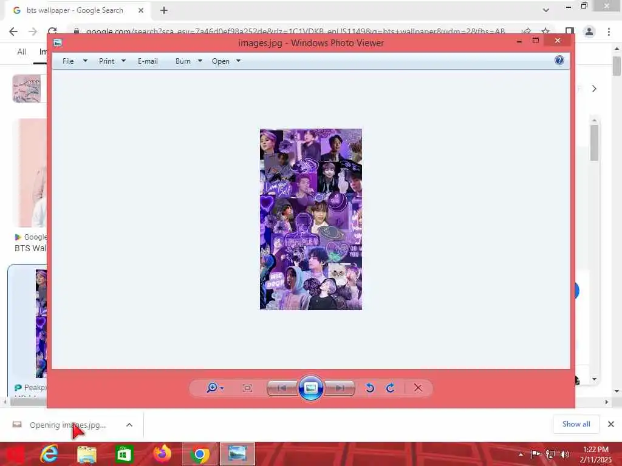Go back in Chrome
The height and width of the screenshot is (466, 622).
(x=13, y=32)
